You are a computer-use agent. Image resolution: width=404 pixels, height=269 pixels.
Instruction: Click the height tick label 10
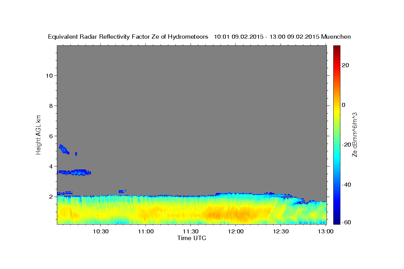49,75
